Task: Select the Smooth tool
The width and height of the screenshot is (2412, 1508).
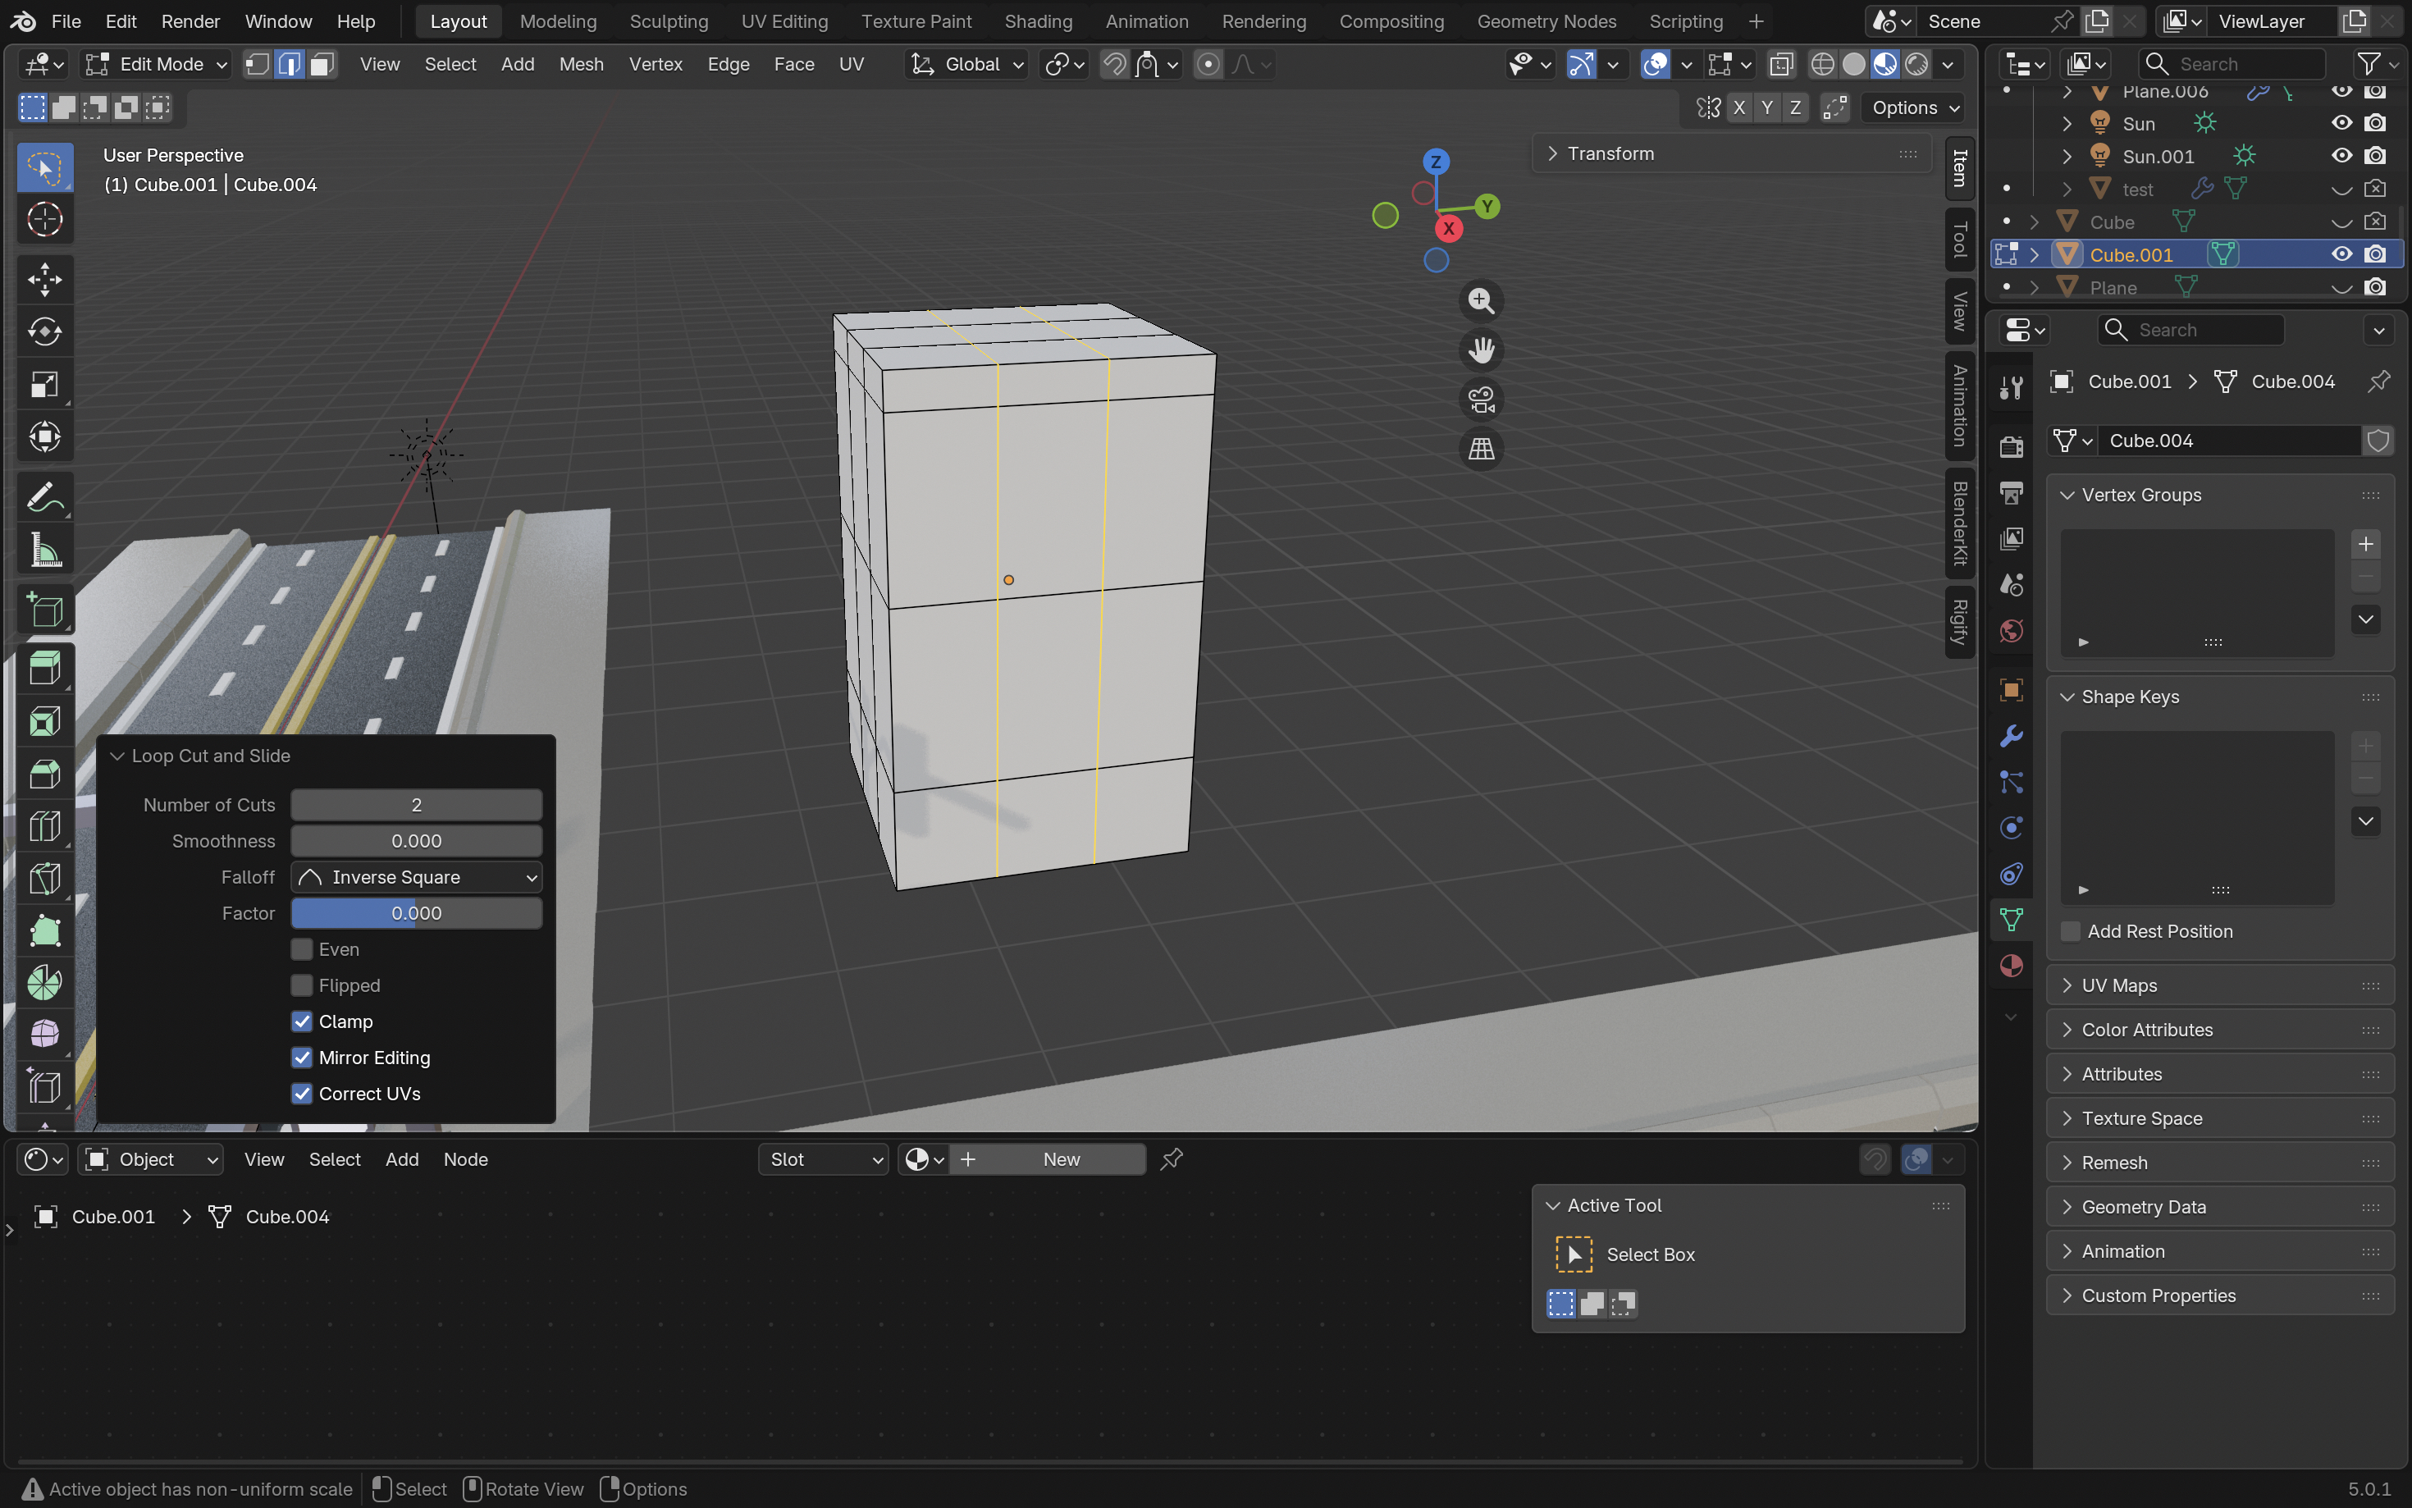Action: [45, 1035]
